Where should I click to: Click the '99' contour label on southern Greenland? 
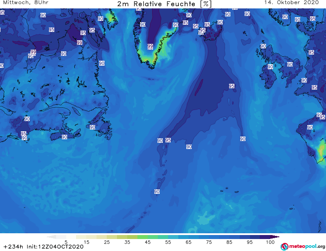[x=150, y=47]
